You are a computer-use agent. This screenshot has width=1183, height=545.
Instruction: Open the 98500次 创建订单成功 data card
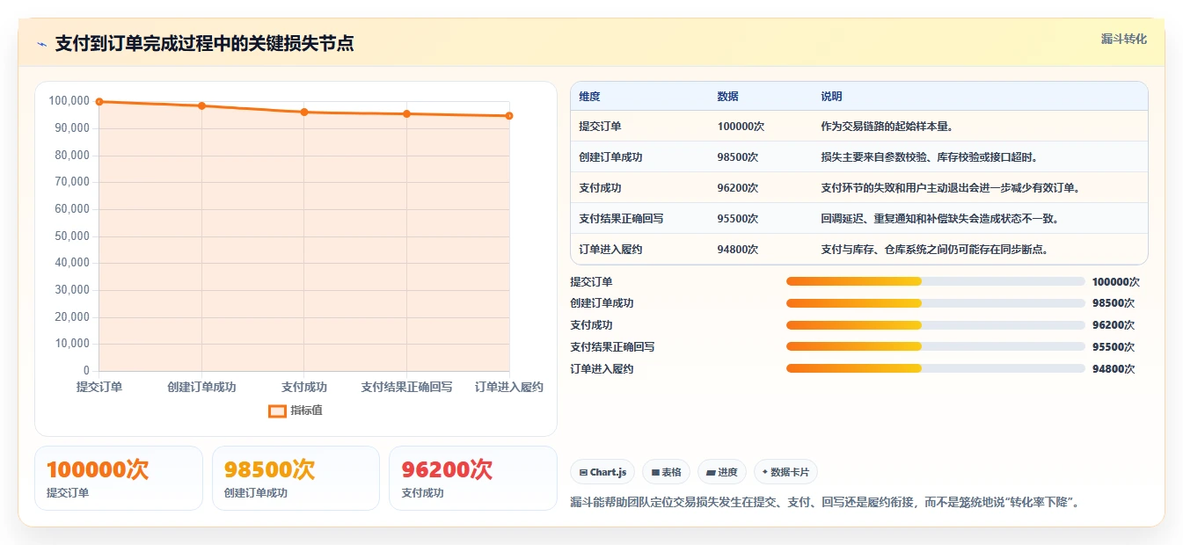pos(296,478)
